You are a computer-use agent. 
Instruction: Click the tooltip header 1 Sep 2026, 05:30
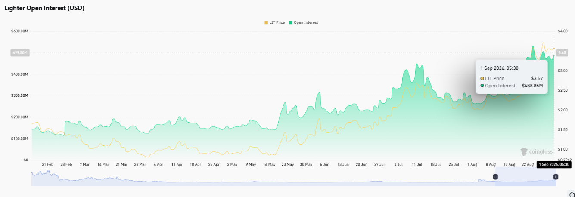tap(499, 68)
